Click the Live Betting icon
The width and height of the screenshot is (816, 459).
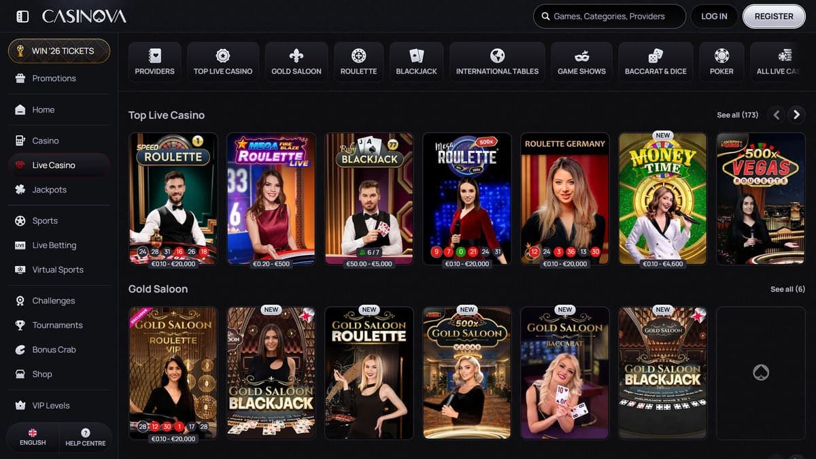[20, 245]
